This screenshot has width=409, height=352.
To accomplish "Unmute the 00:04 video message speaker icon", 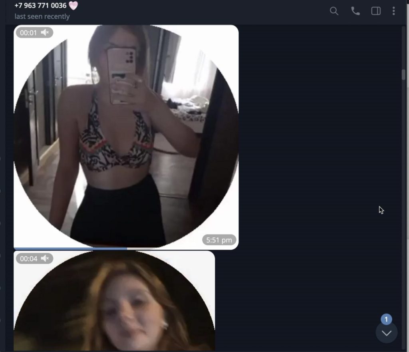I will coord(45,259).
